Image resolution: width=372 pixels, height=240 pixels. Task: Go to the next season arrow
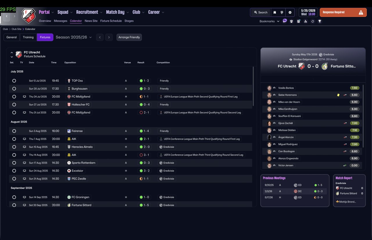tap(109, 37)
